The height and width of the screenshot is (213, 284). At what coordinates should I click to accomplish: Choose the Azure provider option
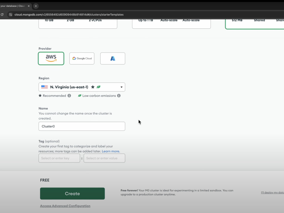(x=113, y=58)
